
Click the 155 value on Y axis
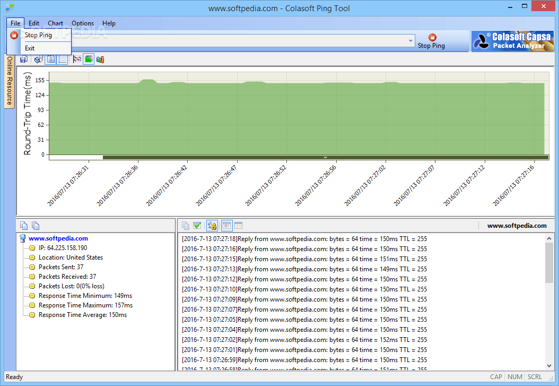[40, 80]
